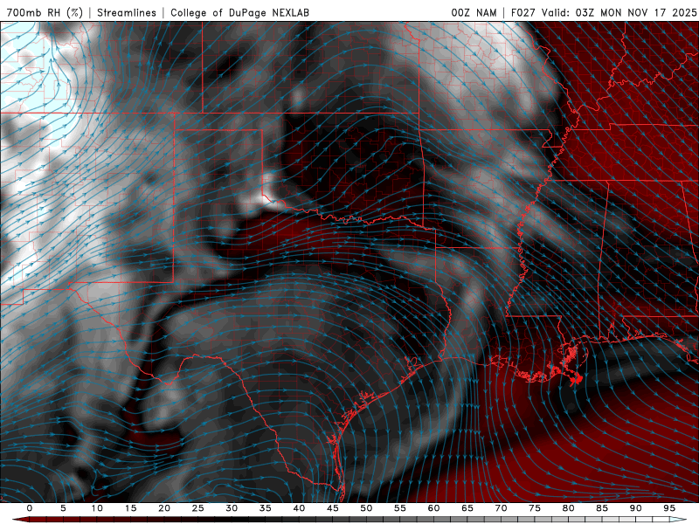The height and width of the screenshot is (524, 699).
Task: Click the 75 label on the color scale
Action: coord(535,508)
